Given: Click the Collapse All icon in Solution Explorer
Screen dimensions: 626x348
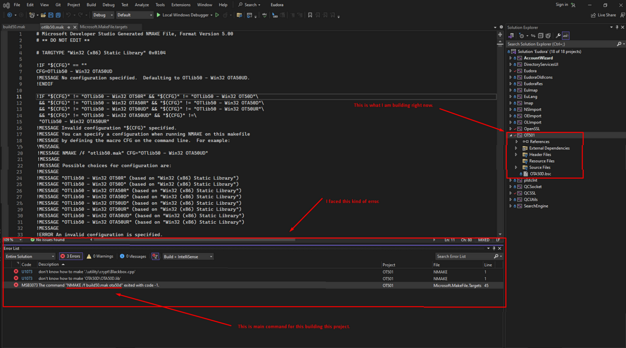Looking at the screenshot, I should coord(541,36).
